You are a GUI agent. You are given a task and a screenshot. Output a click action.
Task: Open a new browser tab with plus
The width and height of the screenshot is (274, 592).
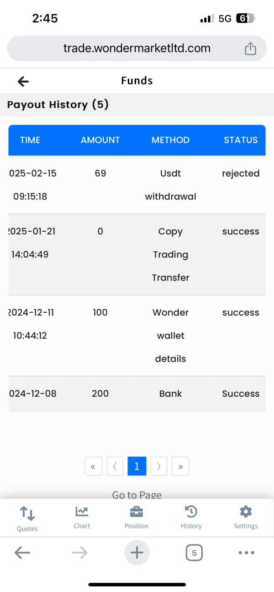pyautogui.click(x=137, y=553)
